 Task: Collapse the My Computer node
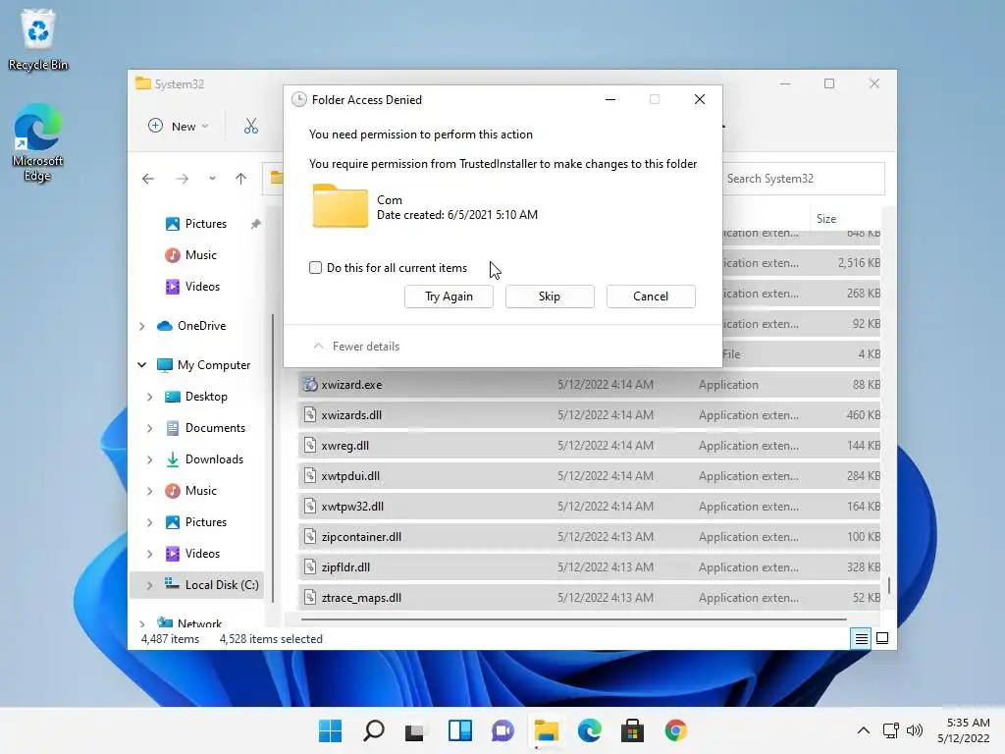141,365
